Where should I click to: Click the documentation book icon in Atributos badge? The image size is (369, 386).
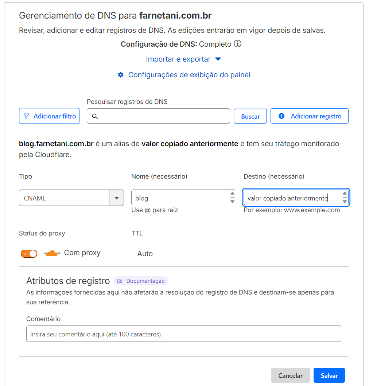click(x=120, y=281)
